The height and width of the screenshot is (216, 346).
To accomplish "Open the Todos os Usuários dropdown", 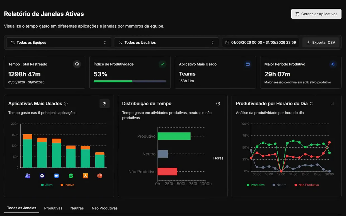I will click(x=167, y=42).
